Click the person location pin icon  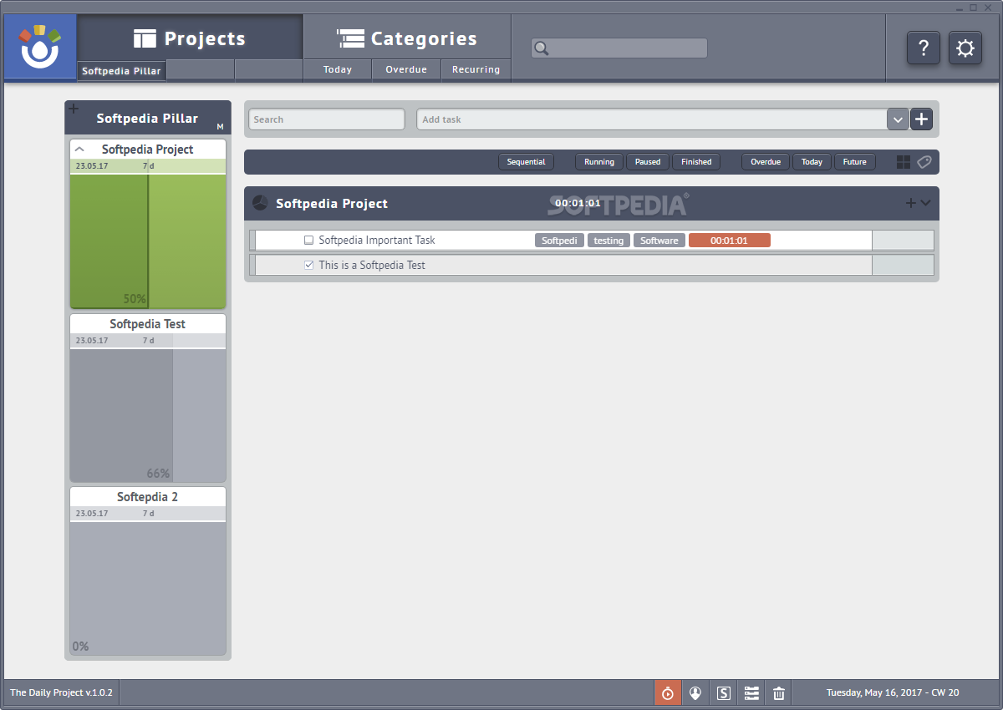(x=695, y=692)
